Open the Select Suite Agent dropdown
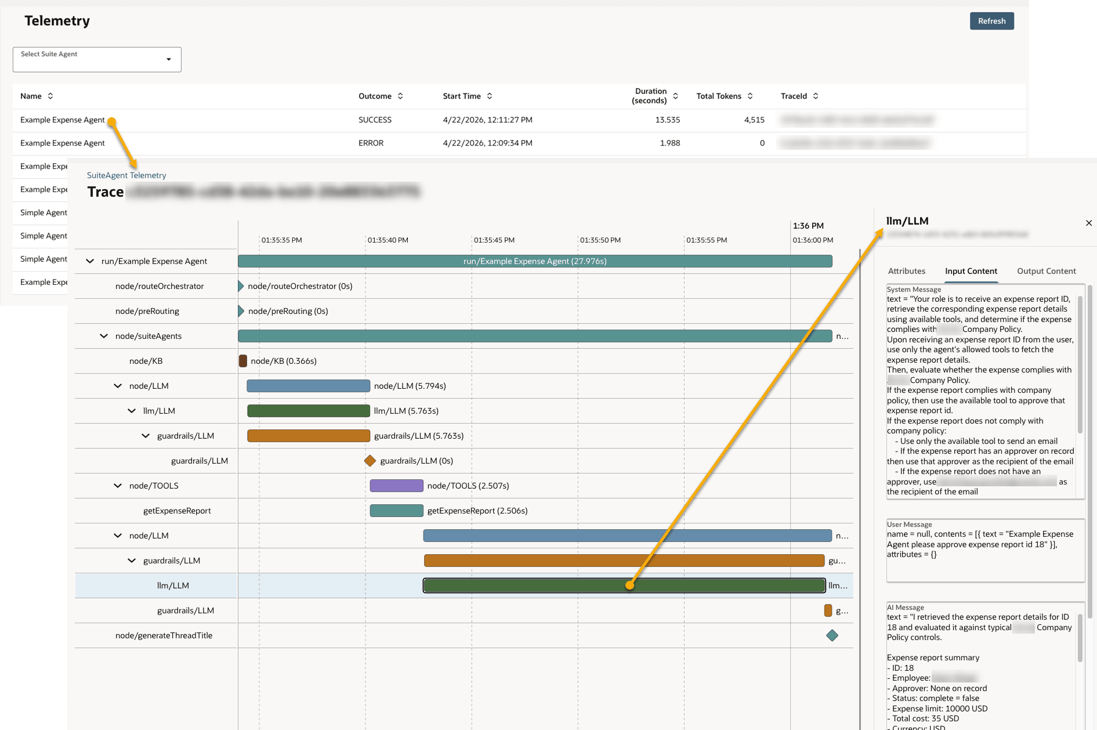The width and height of the screenshot is (1097, 730). [97, 60]
